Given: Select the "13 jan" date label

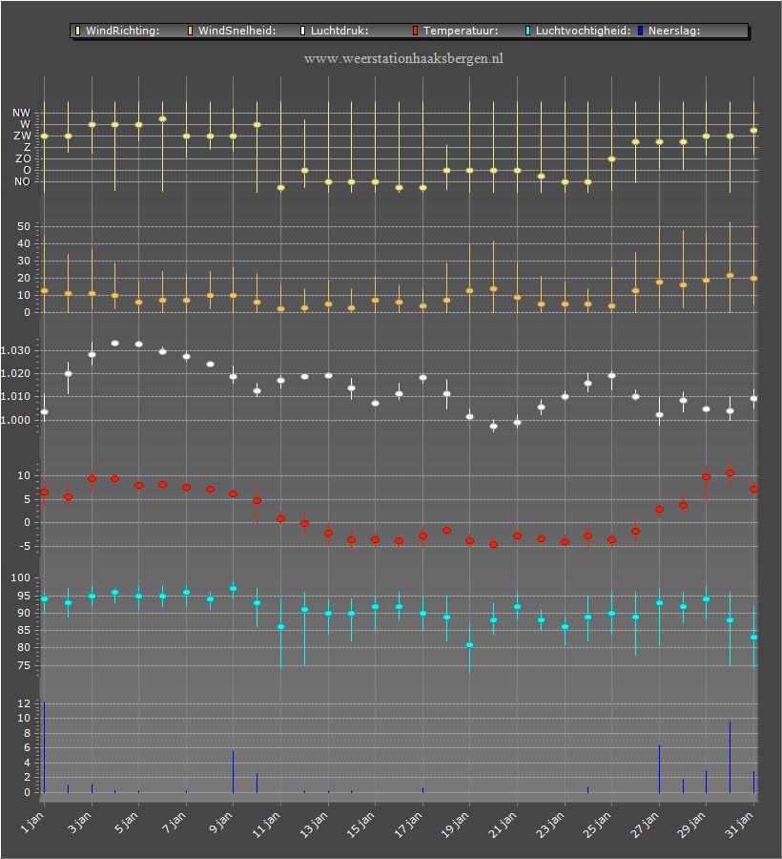Looking at the screenshot, I should 314,825.
